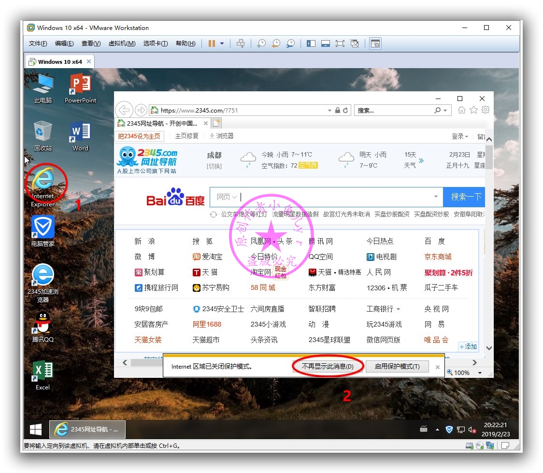Click the IE favorites star icon
The width and height of the screenshot is (543, 473).
tap(474, 110)
